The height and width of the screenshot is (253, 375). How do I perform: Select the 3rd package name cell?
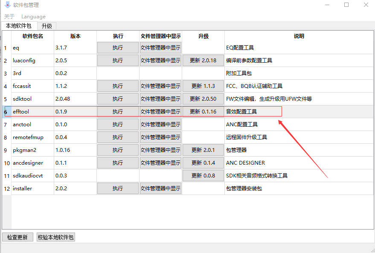[x=33, y=73]
